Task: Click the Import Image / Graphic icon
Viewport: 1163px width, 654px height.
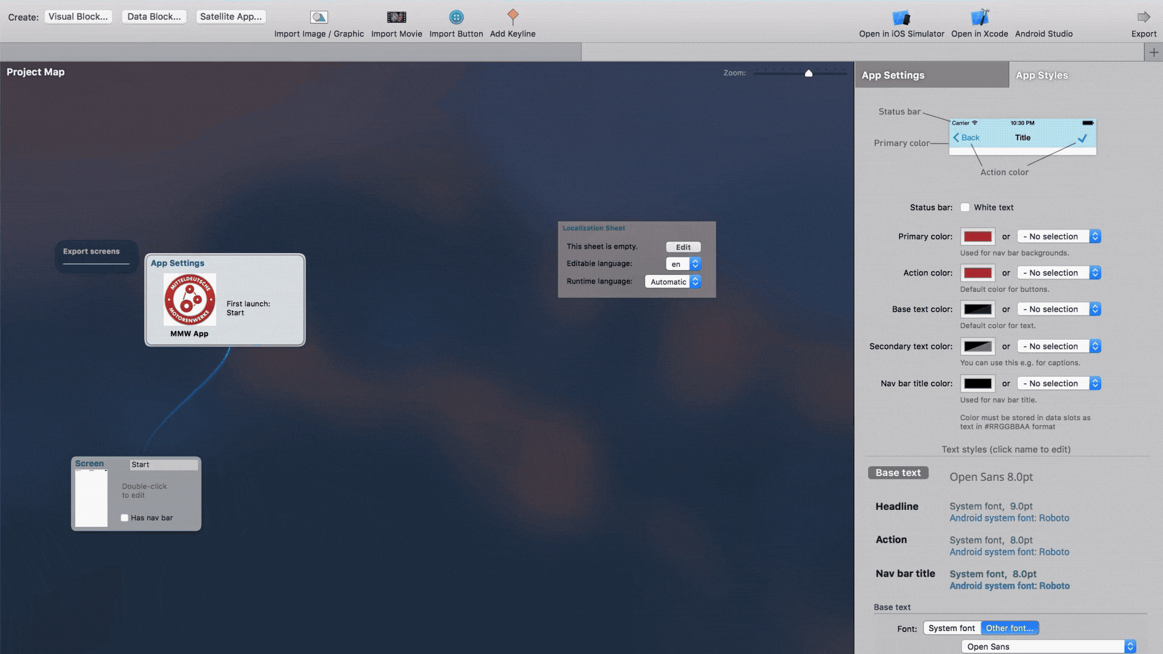Action: pyautogui.click(x=319, y=17)
